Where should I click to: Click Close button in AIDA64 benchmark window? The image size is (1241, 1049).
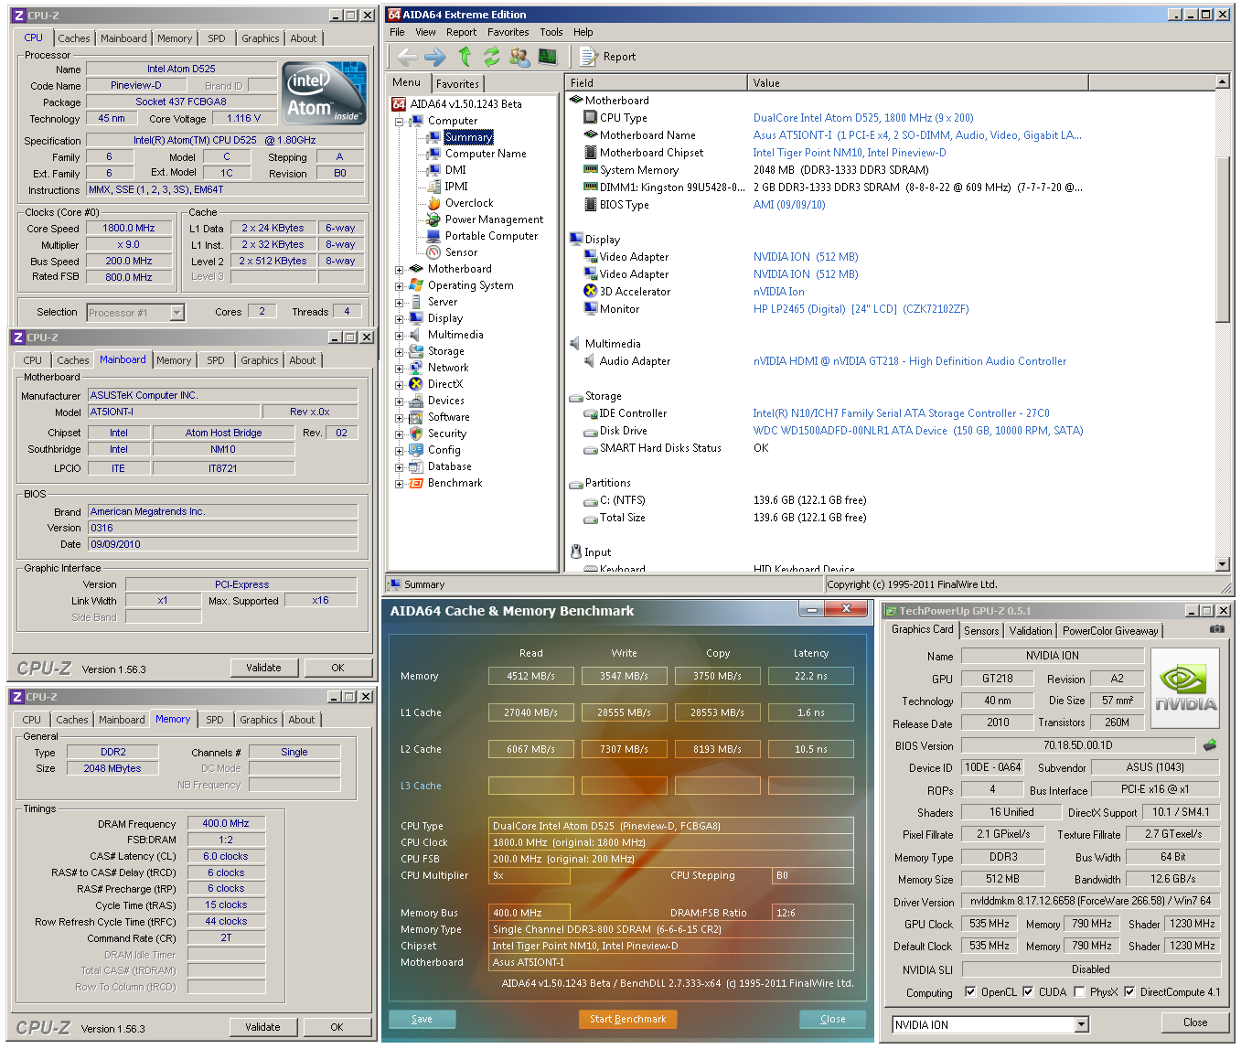[832, 1019]
